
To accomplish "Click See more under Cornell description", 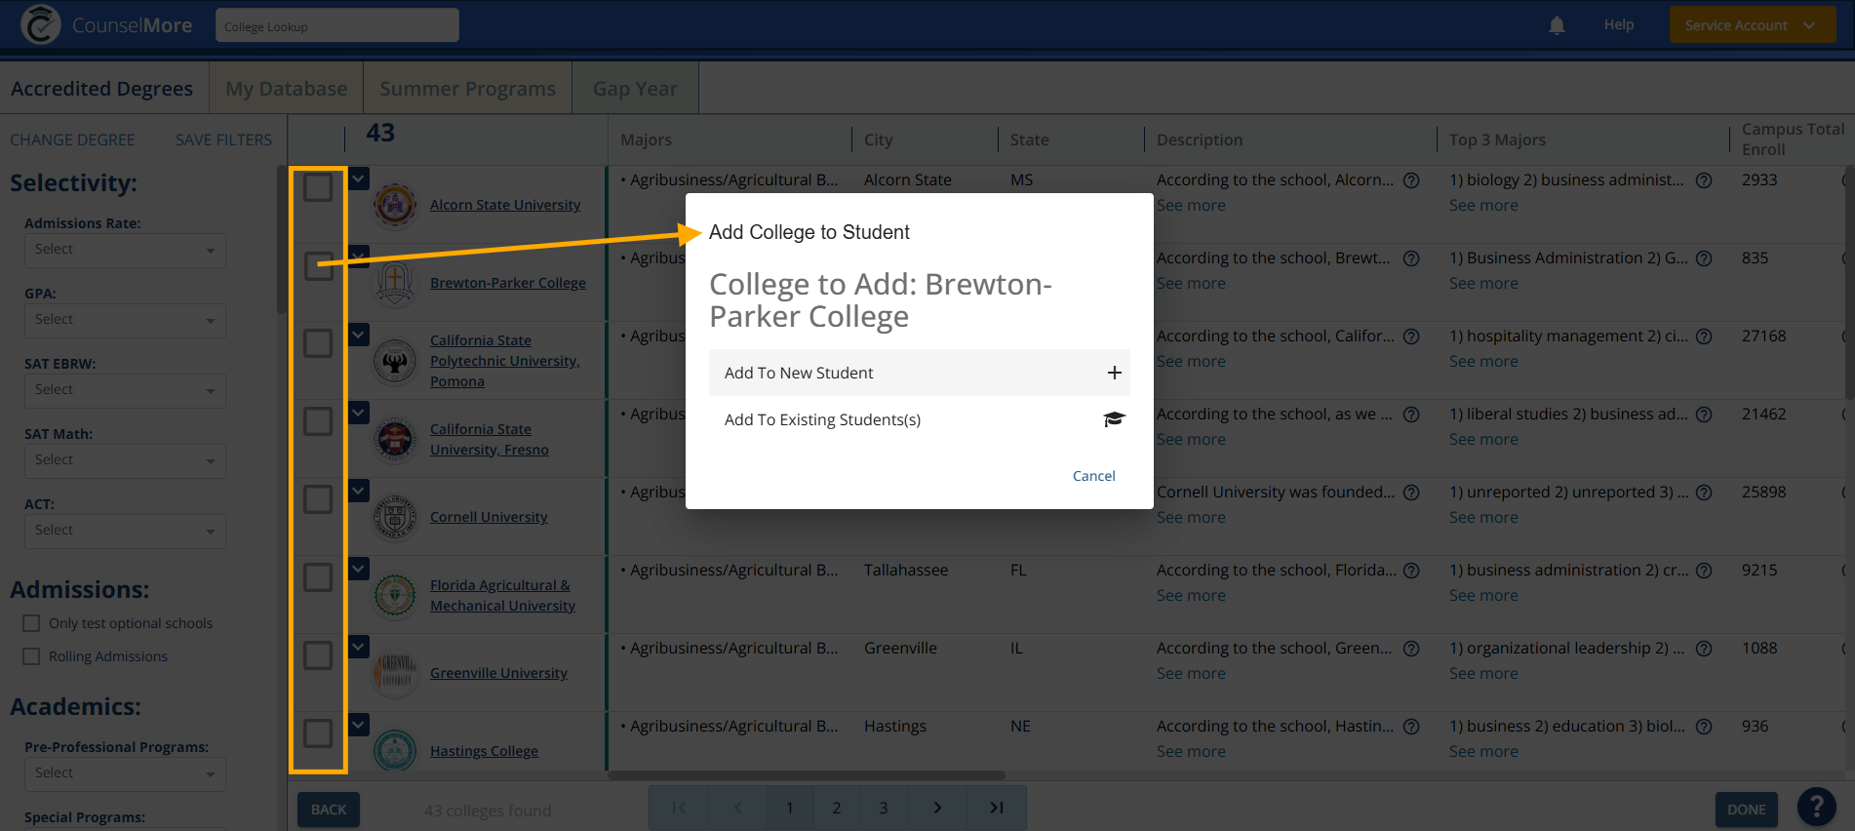I will point(1191,518).
